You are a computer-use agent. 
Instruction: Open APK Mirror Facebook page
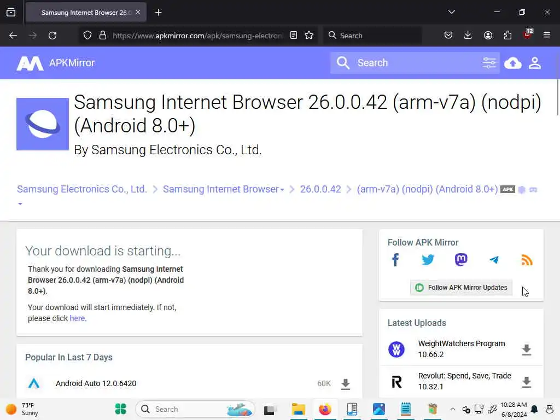pos(395,260)
